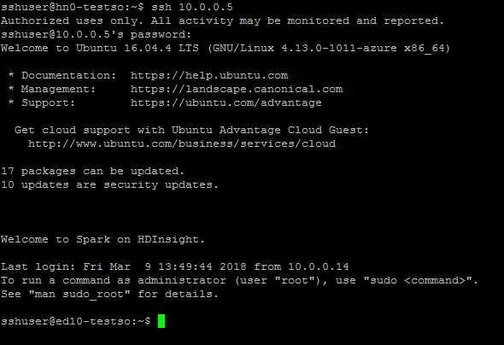Click the green terminal cursor block

pos(161,321)
